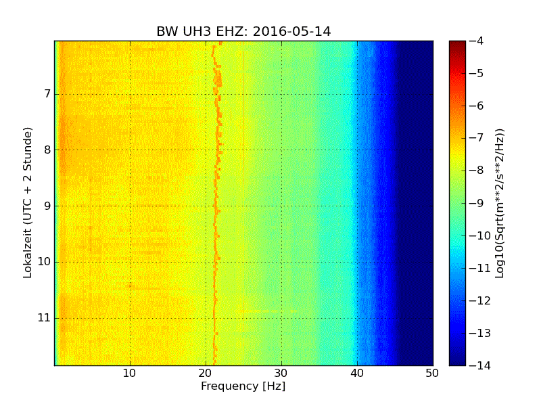Click the colorbar tick label '−5'
541x406 pixels.
[476, 73]
